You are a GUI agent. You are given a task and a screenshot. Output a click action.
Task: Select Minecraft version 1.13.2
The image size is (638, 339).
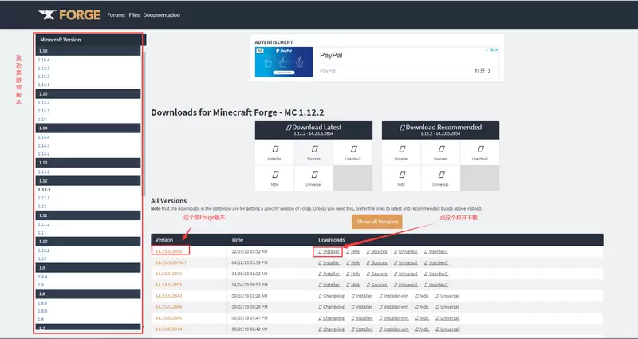pyautogui.click(x=44, y=171)
